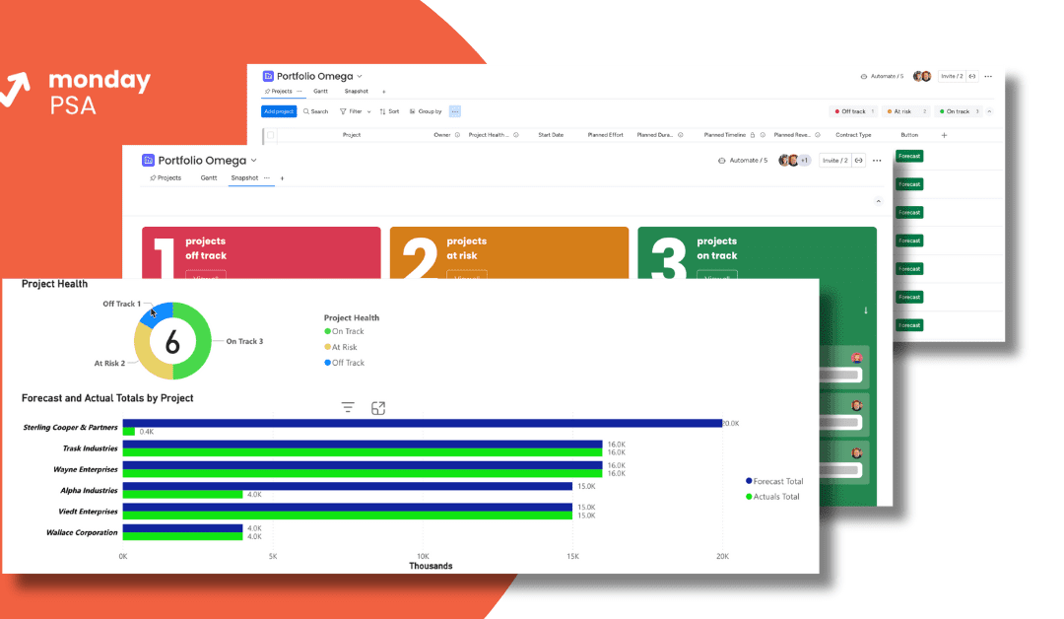Click the orange projects at risk card

[x=509, y=253]
